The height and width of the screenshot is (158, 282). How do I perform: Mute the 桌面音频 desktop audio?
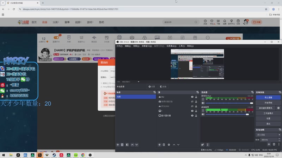pyautogui.click(x=203, y=114)
